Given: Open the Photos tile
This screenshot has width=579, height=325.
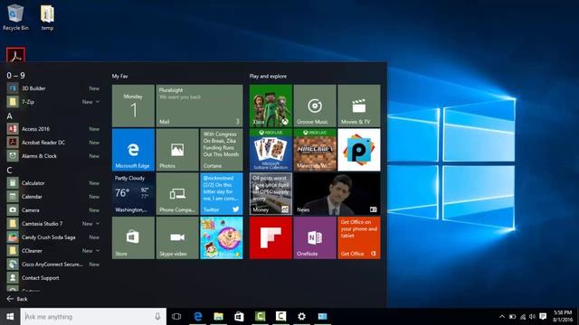Looking at the screenshot, I should [177, 150].
